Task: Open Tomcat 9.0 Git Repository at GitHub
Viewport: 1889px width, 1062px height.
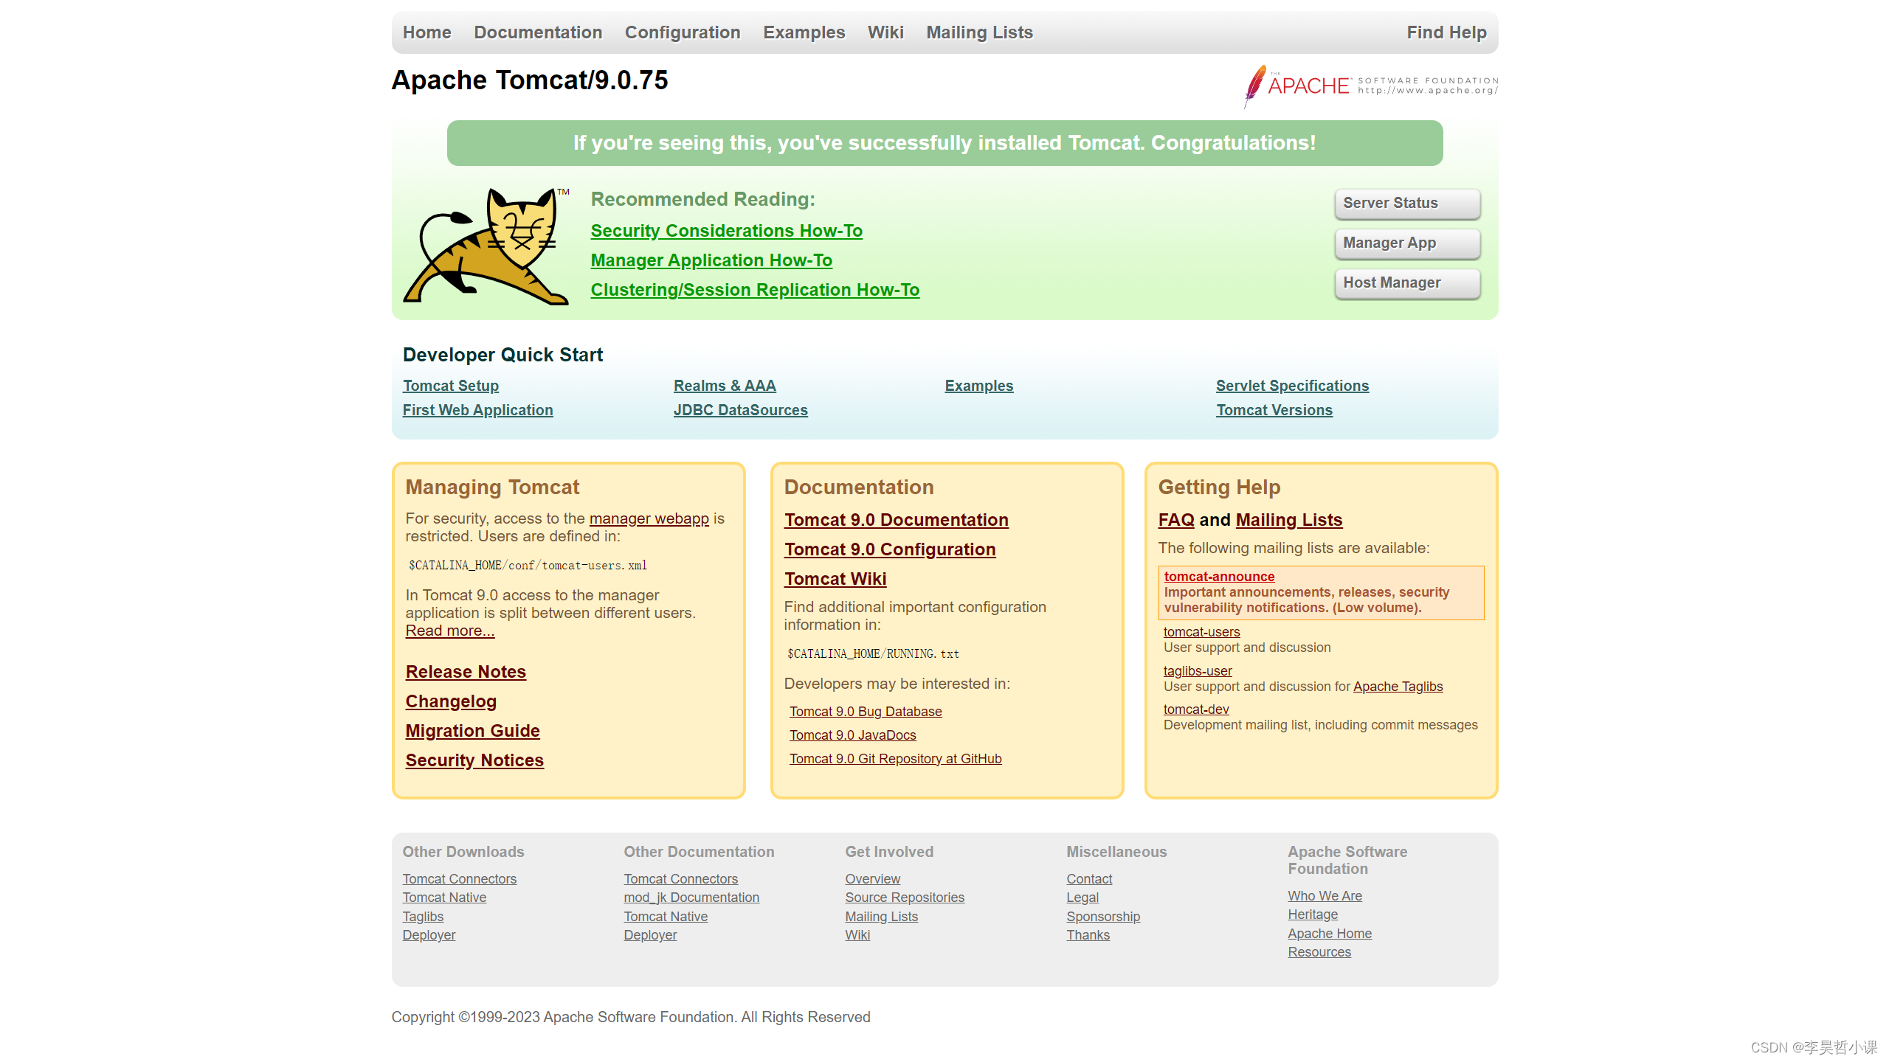Action: pyautogui.click(x=895, y=759)
